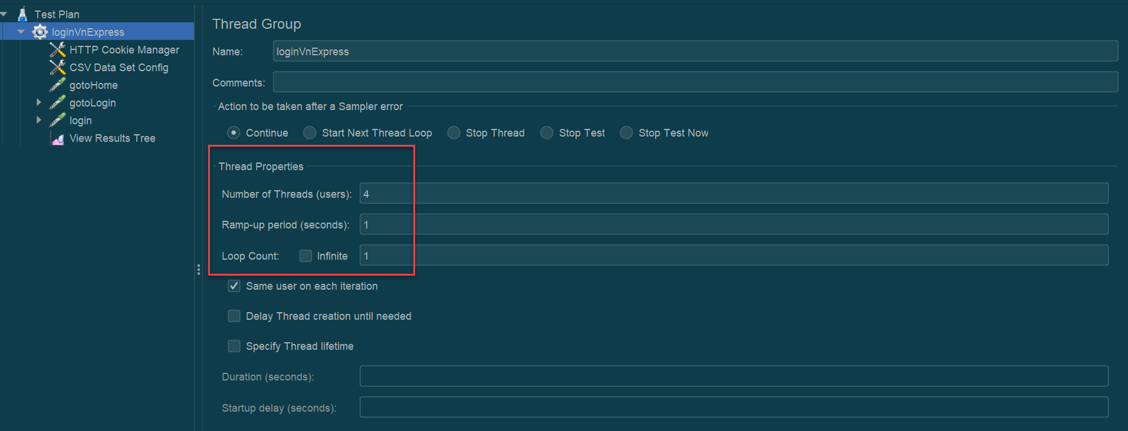Expand the login node arrow
1128x431 pixels.
coord(39,120)
